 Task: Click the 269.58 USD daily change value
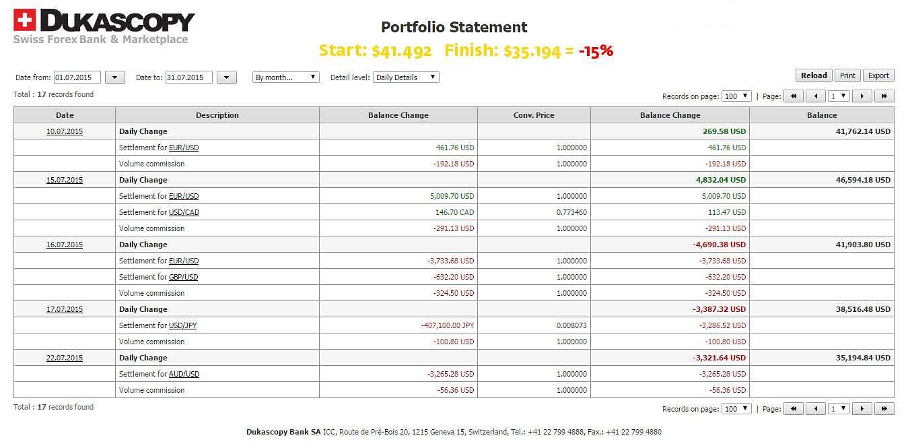(x=724, y=131)
